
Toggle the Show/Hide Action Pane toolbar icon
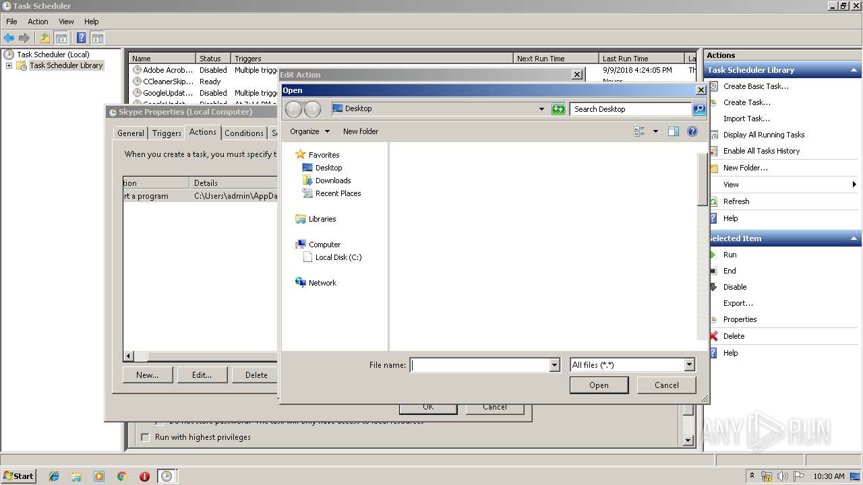point(97,38)
